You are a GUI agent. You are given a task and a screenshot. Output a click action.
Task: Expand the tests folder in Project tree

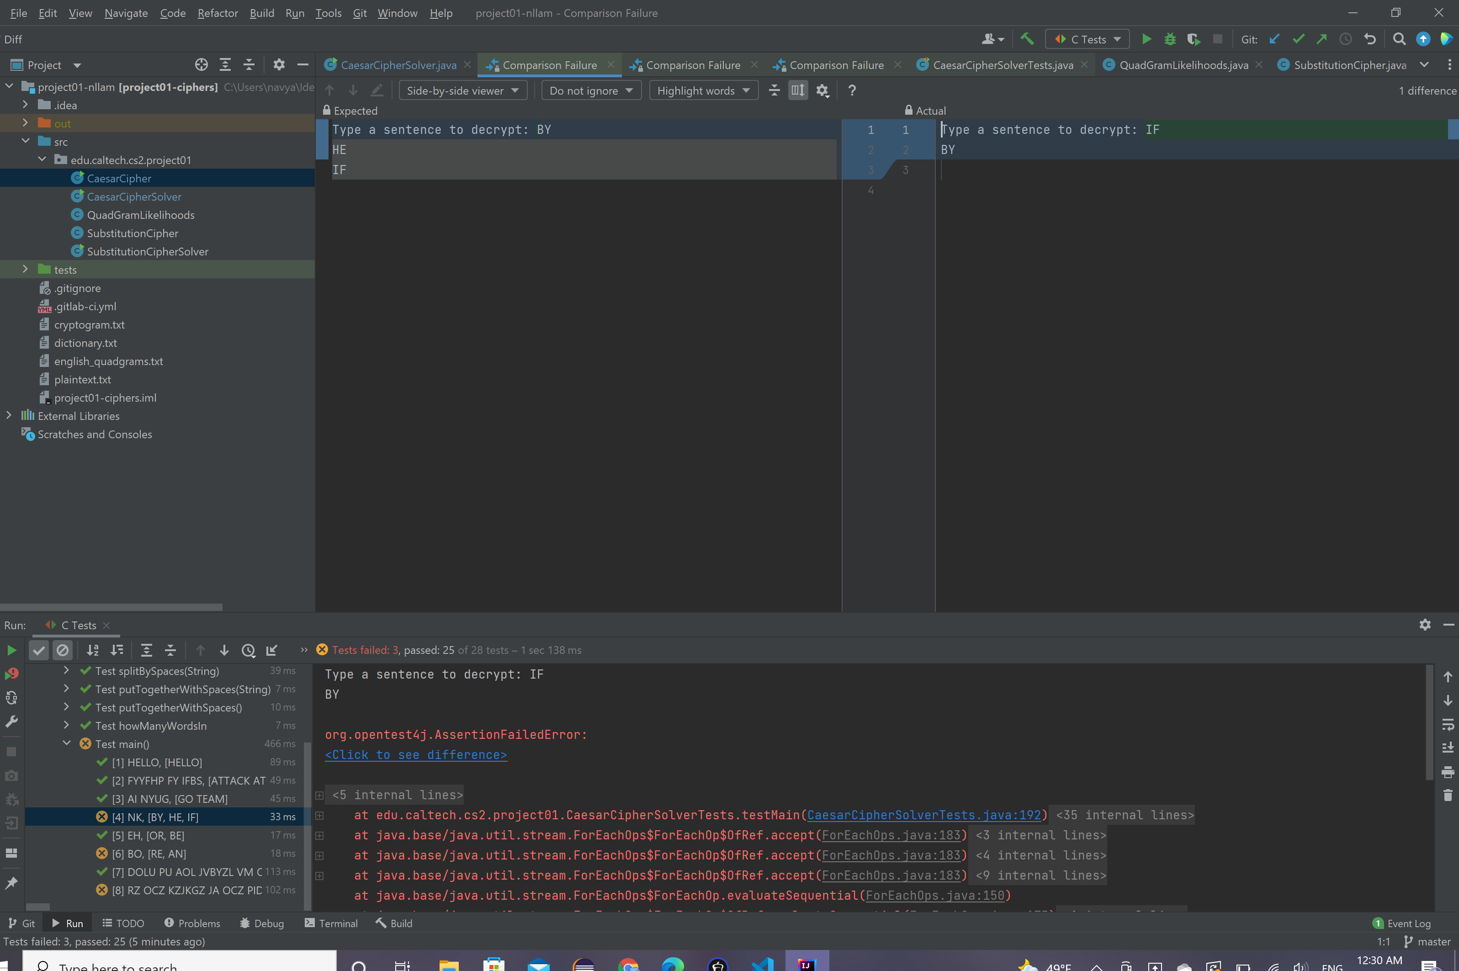[25, 270]
